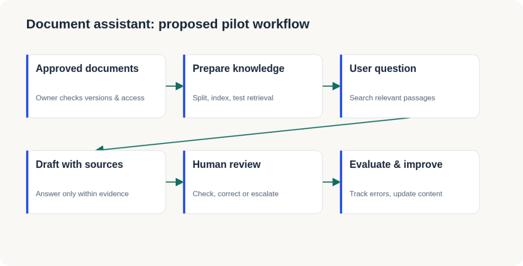Select the 'Human review' heading
This screenshot has width=523, height=266.
point(226,164)
